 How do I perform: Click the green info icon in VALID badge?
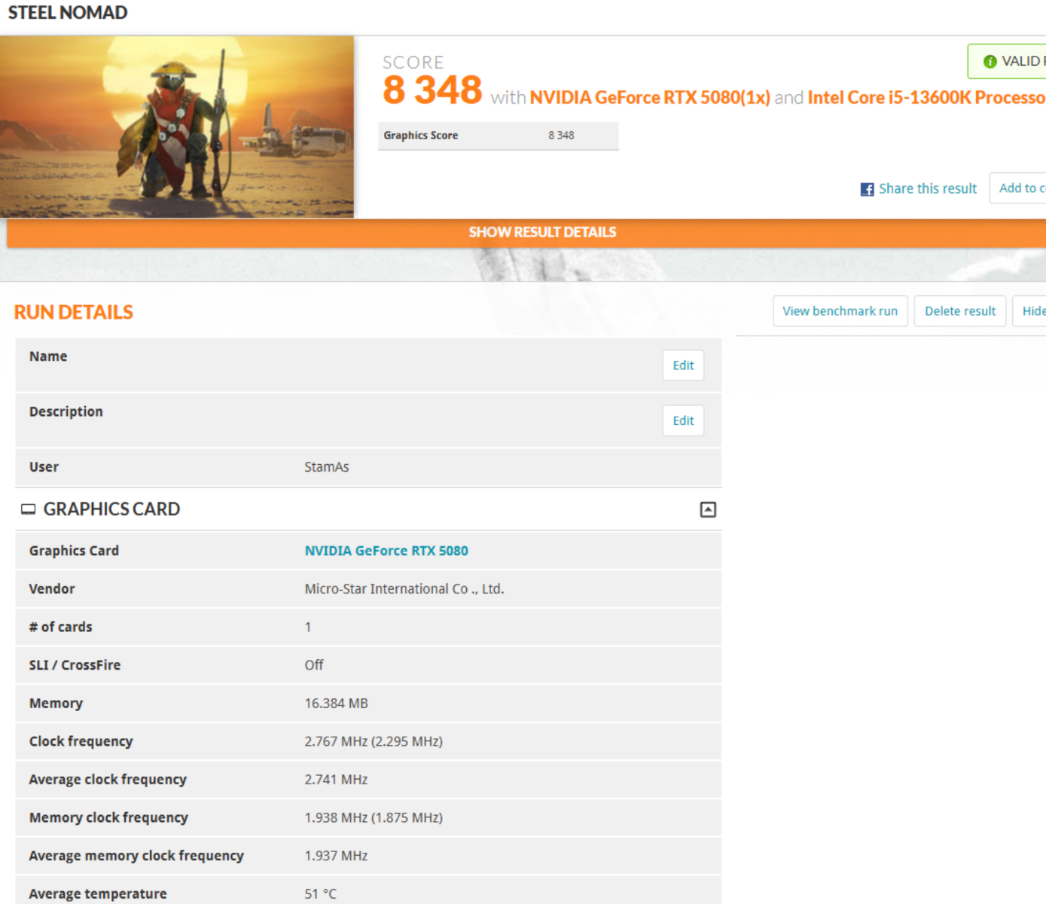(x=990, y=62)
